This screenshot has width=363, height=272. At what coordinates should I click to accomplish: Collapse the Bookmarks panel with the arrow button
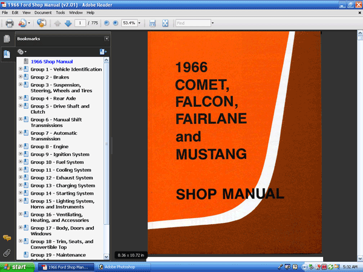pyautogui.click(x=106, y=39)
